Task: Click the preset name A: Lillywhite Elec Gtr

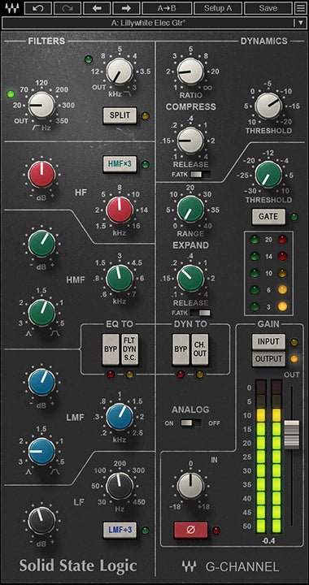Action: [149, 23]
